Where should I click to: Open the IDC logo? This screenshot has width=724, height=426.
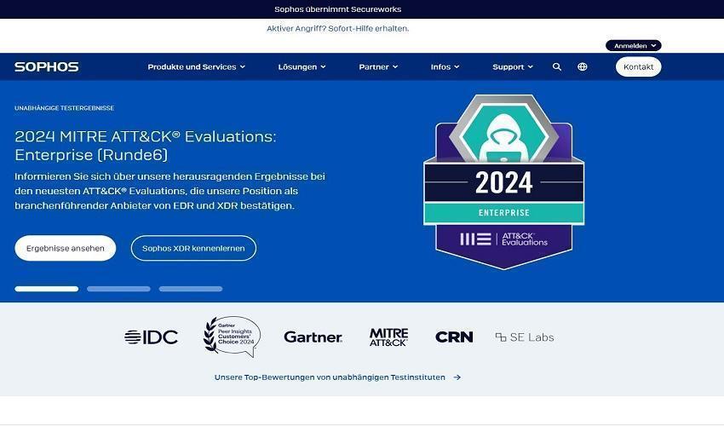pyautogui.click(x=151, y=337)
